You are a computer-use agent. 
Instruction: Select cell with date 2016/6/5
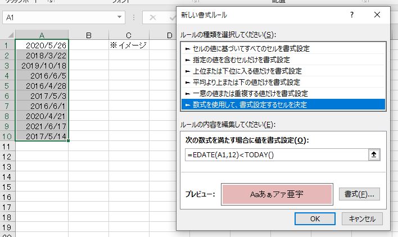42,75
